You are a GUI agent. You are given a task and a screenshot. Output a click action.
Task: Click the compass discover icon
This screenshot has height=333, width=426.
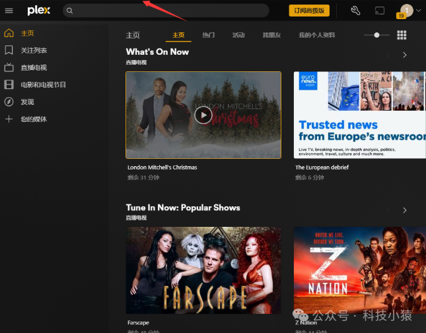click(9, 102)
